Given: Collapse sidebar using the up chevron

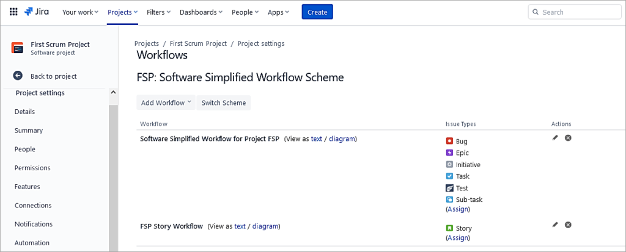Looking at the screenshot, I should tap(113, 93).
